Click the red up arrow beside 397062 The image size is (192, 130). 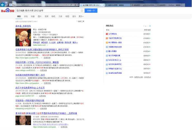click(x=150, y=73)
